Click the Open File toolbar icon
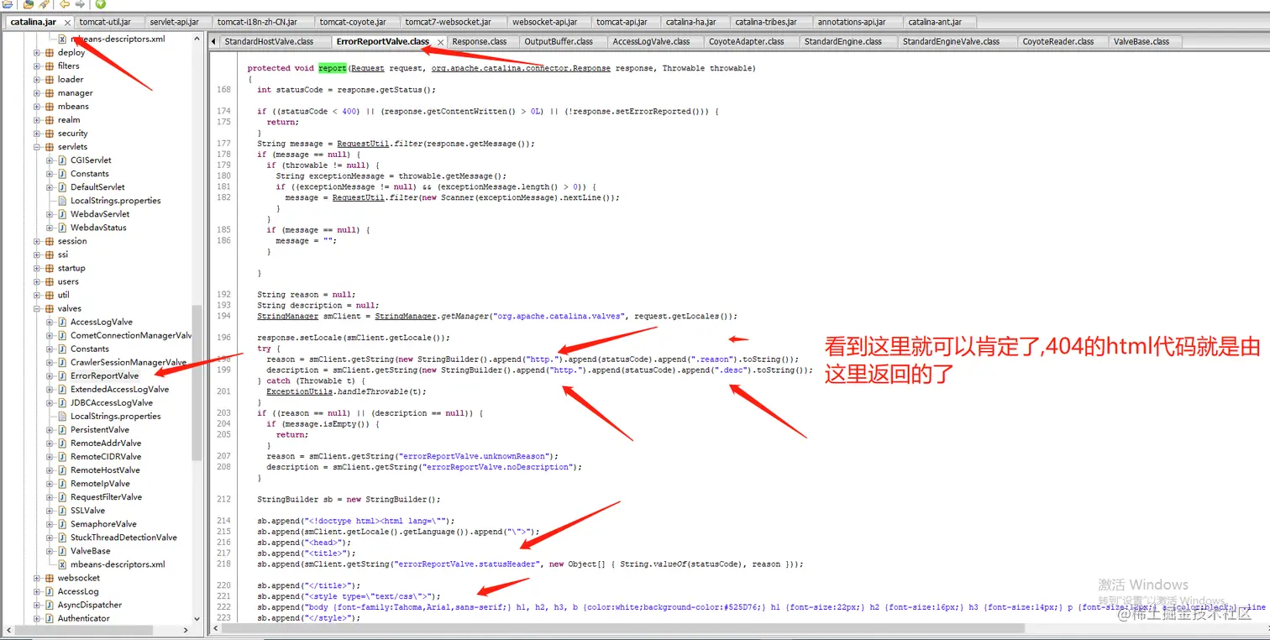Image resolution: width=1270 pixels, height=640 pixels. (7, 5)
